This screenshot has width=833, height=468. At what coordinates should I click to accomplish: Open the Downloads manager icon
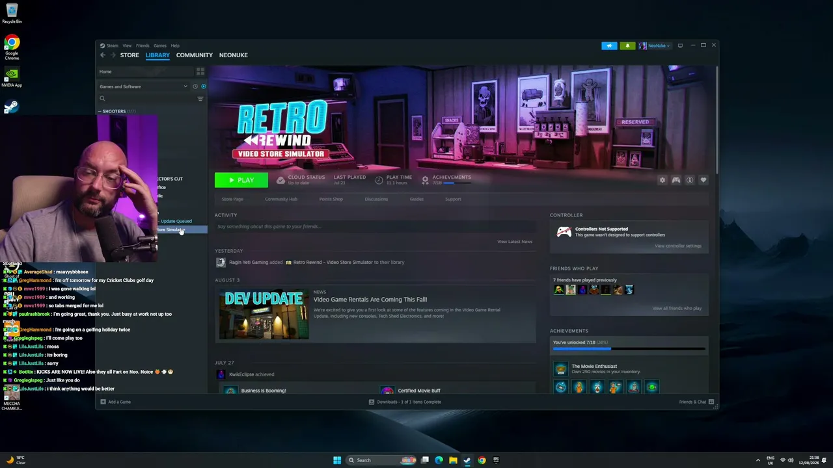click(372, 402)
